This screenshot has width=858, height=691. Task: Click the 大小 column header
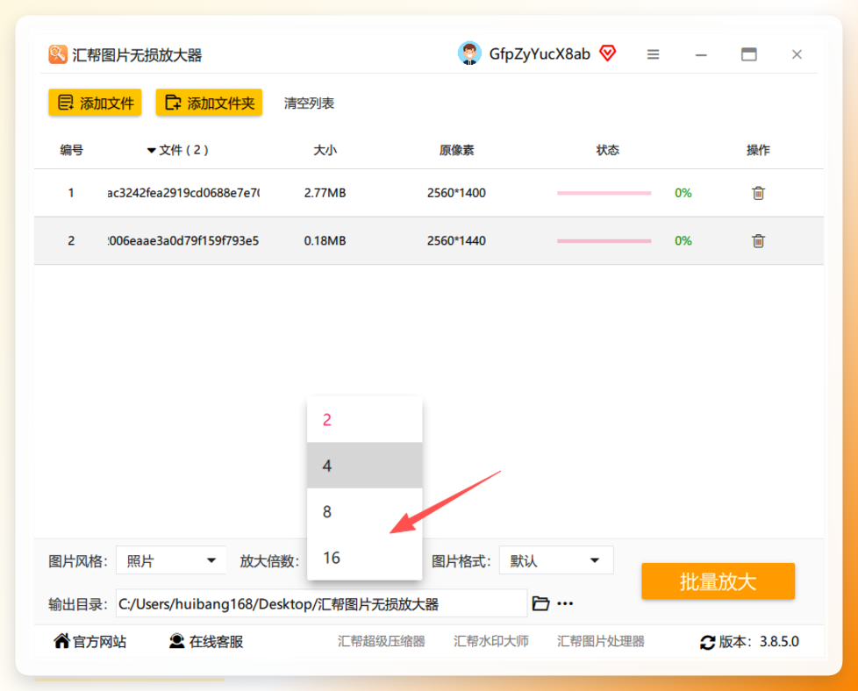coord(325,150)
